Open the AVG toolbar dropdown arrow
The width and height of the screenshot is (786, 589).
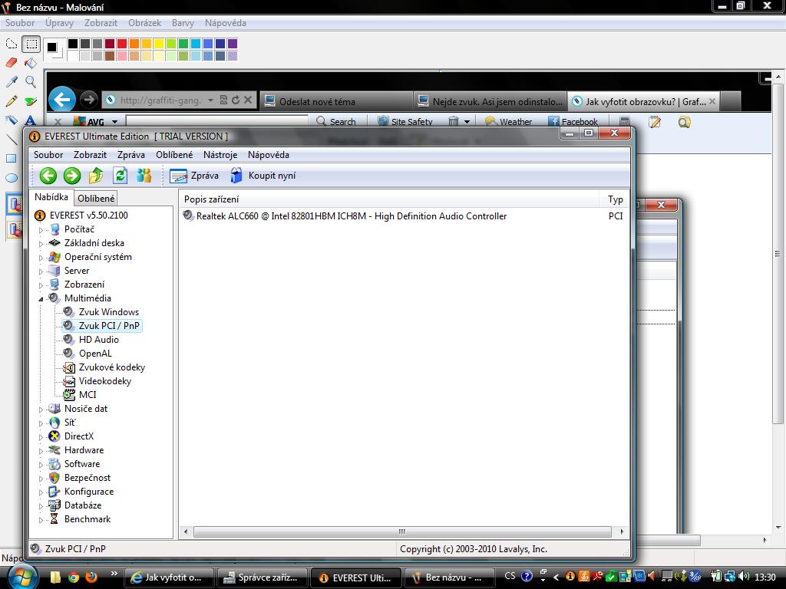pos(115,122)
